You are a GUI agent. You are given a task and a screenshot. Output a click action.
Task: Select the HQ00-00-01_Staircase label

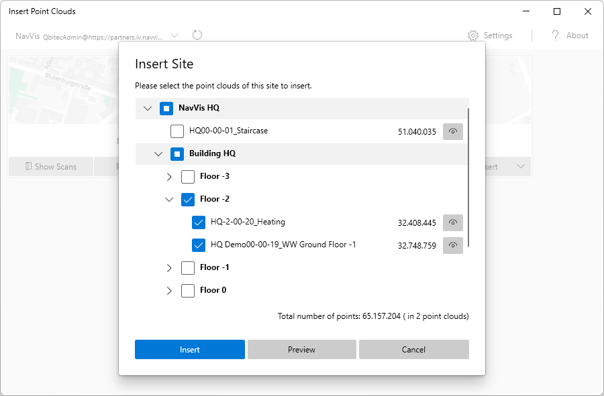tap(228, 131)
